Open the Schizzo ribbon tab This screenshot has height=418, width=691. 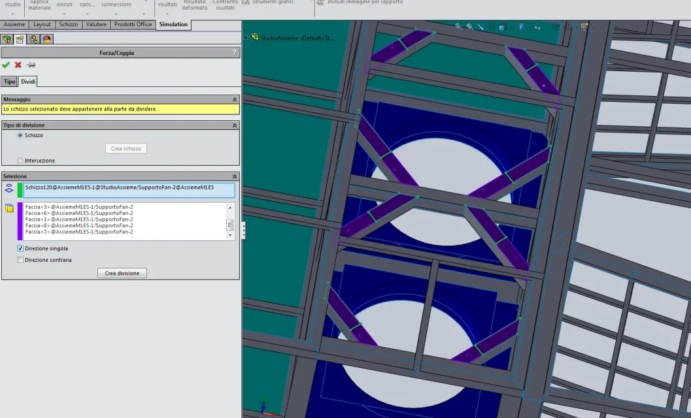click(68, 25)
